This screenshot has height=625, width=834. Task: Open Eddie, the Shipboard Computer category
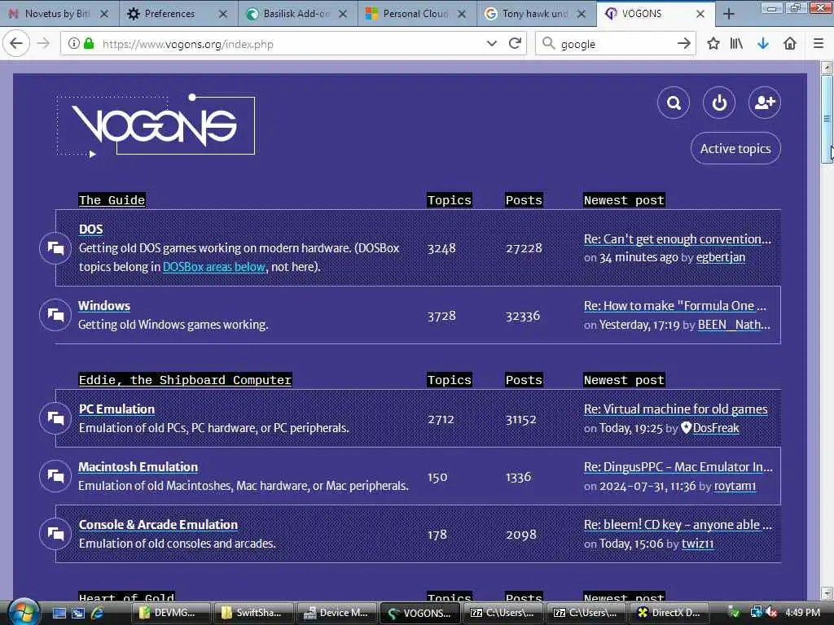[x=185, y=380]
